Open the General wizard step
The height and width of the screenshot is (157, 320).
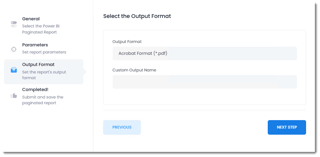tap(31, 19)
